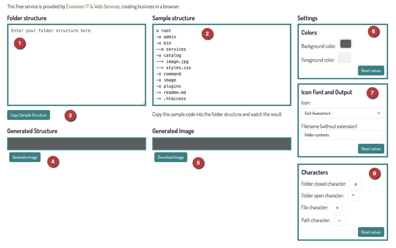This screenshot has height=248, width=396.
Task: Click the '-o image' sample line
Action: [x=166, y=80]
